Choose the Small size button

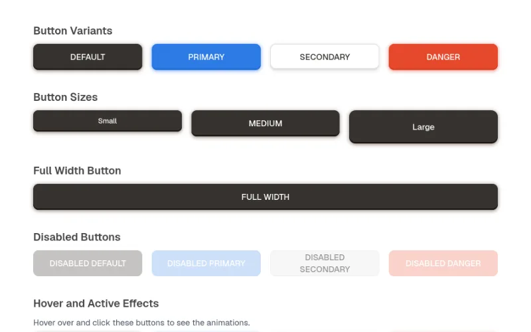coord(108,121)
